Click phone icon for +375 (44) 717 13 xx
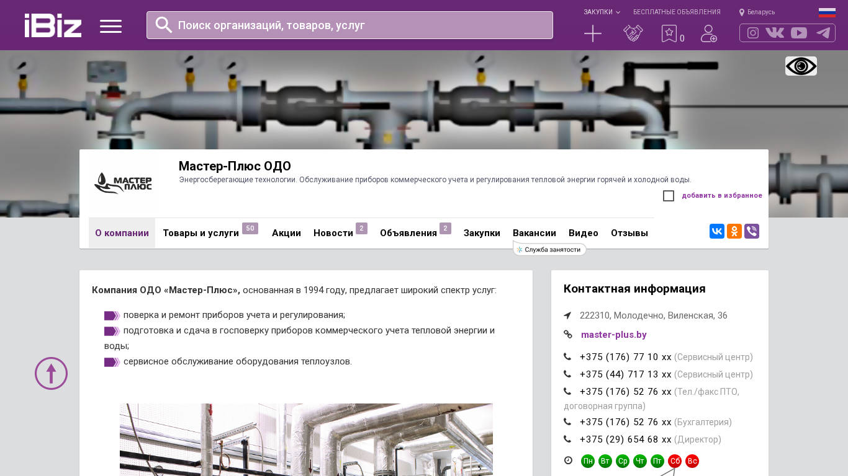The image size is (848, 476). click(567, 374)
